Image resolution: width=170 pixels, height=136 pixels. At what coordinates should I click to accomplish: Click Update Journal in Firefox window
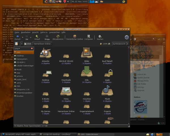143,78
